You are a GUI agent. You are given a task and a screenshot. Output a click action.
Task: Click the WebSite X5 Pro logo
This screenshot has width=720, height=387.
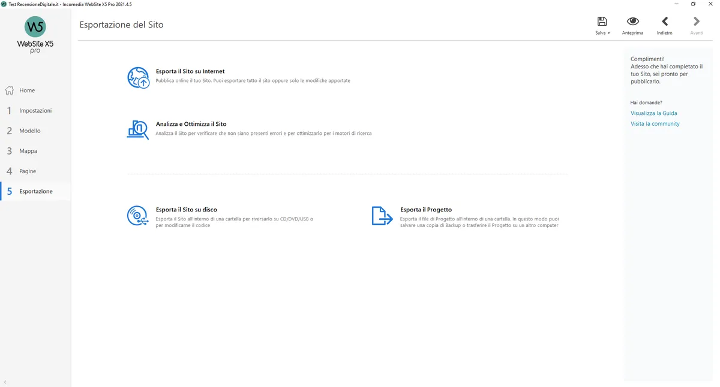pyautogui.click(x=35, y=35)
